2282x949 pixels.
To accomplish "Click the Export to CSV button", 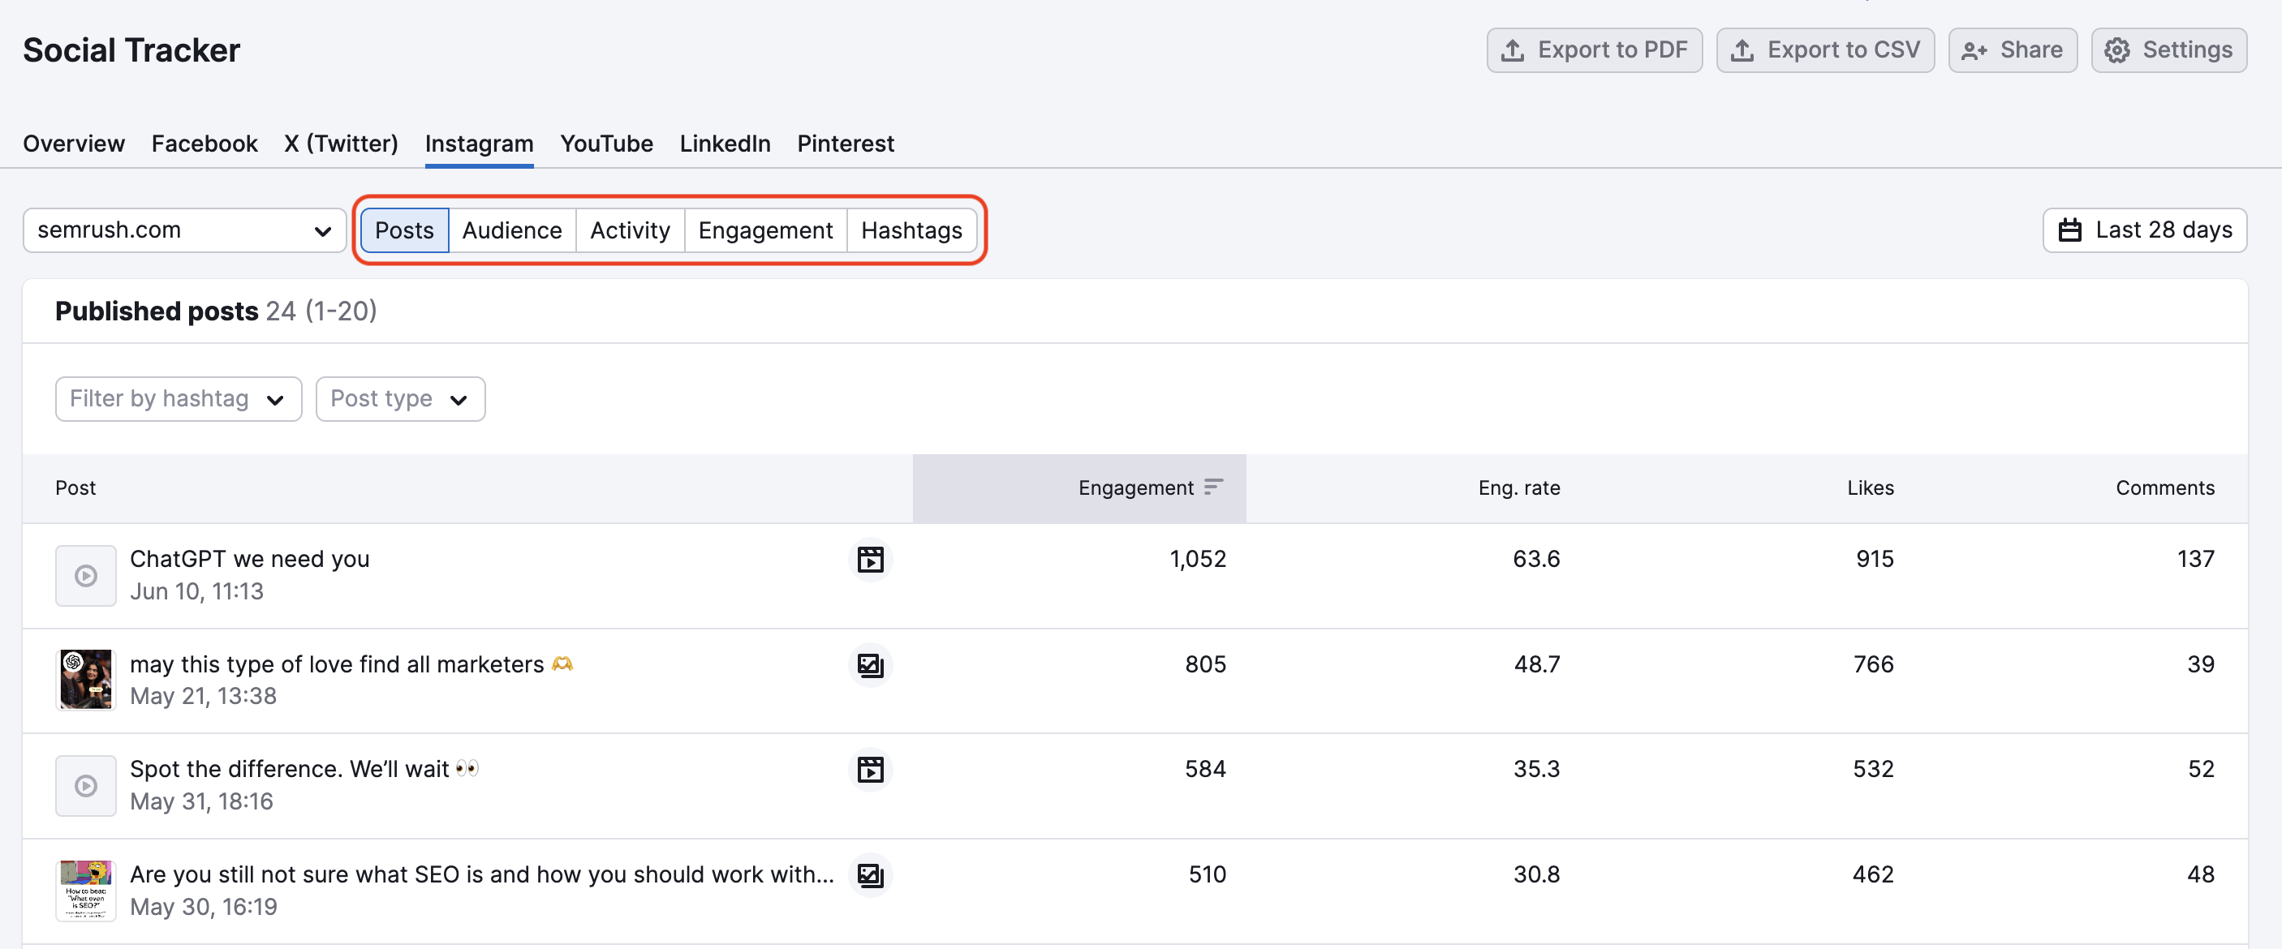I will click(1825, 50).
